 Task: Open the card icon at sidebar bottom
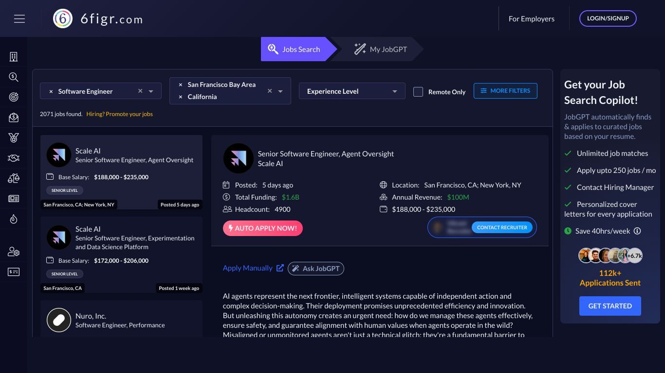[x=14, y=272]
